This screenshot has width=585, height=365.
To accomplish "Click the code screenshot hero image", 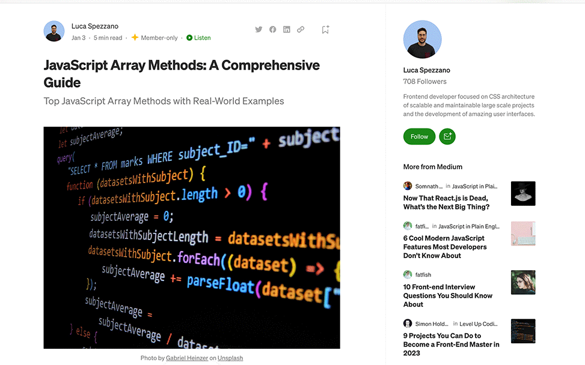I will [x=192, y=238].
